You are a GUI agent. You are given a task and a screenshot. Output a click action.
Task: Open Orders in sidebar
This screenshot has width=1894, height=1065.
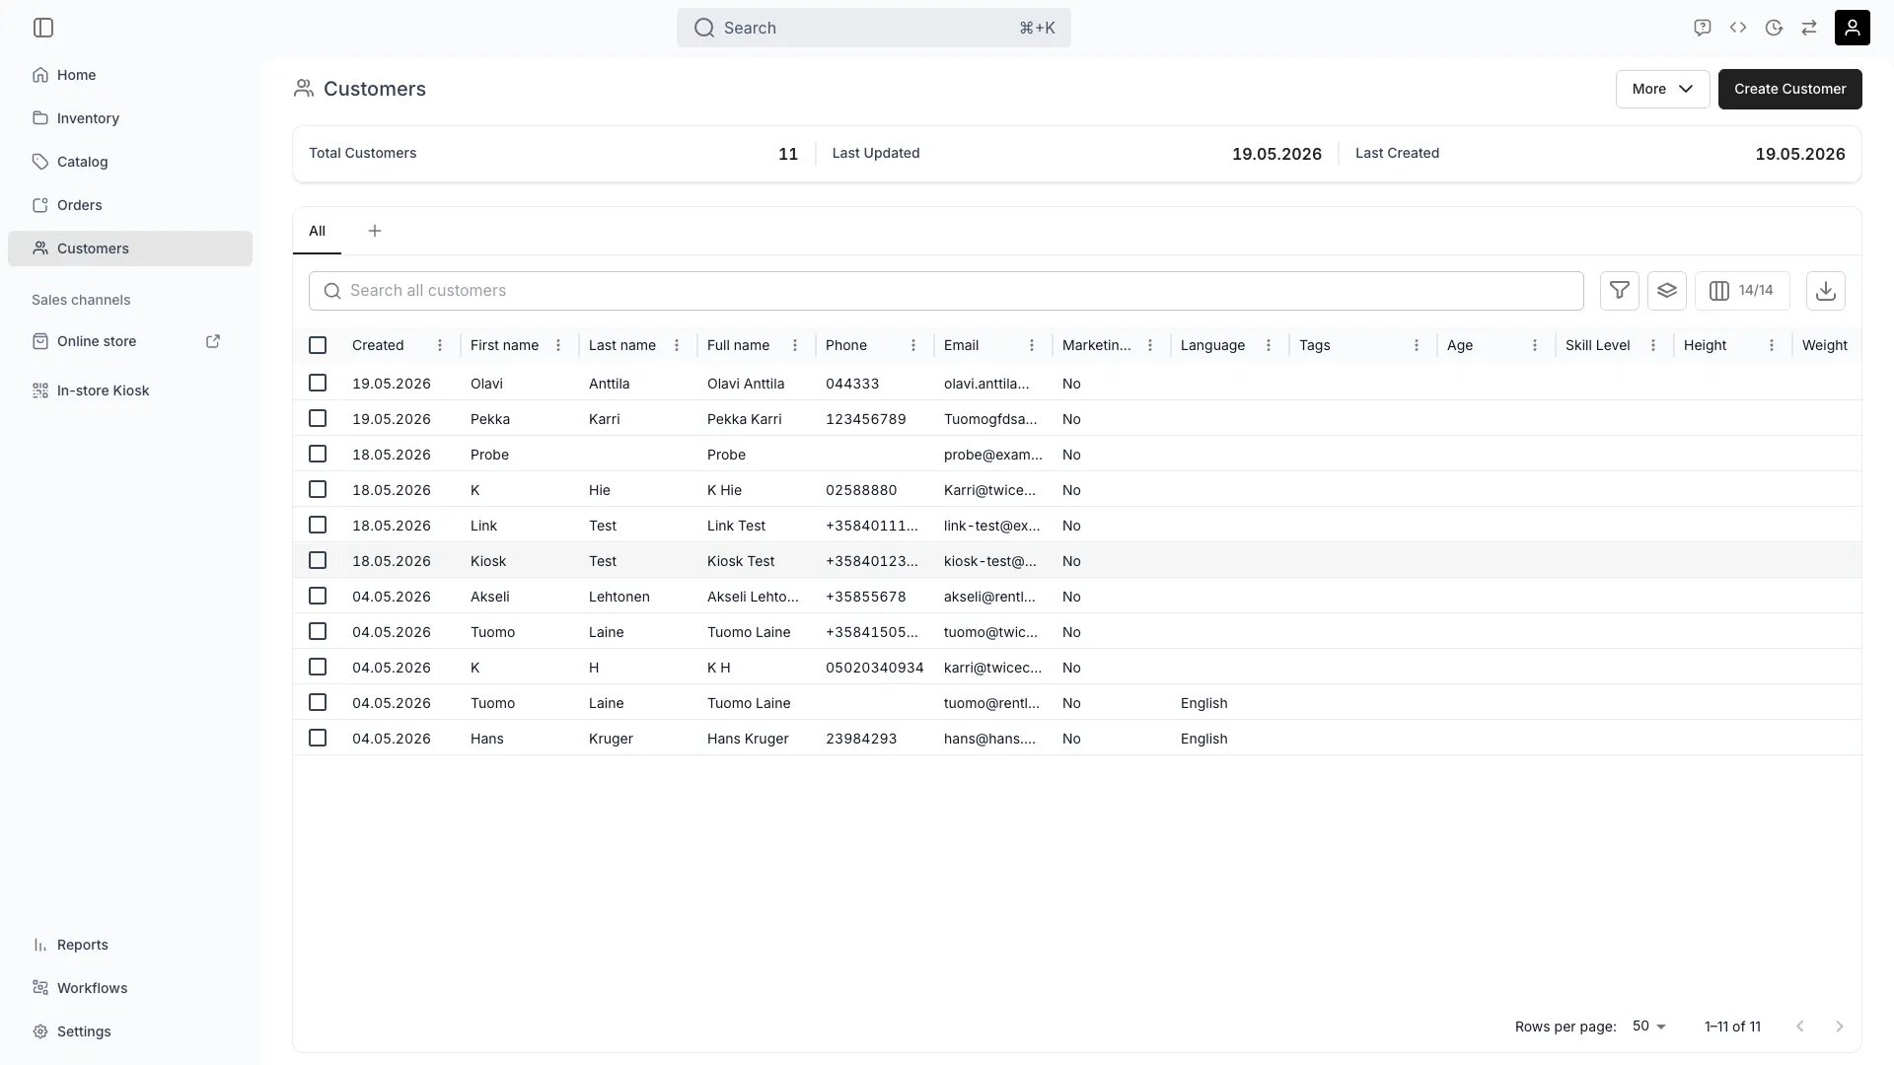130,205
